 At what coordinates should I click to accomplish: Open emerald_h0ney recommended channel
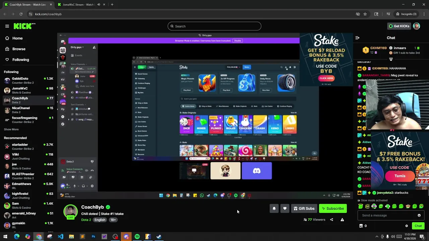[28, 215]
